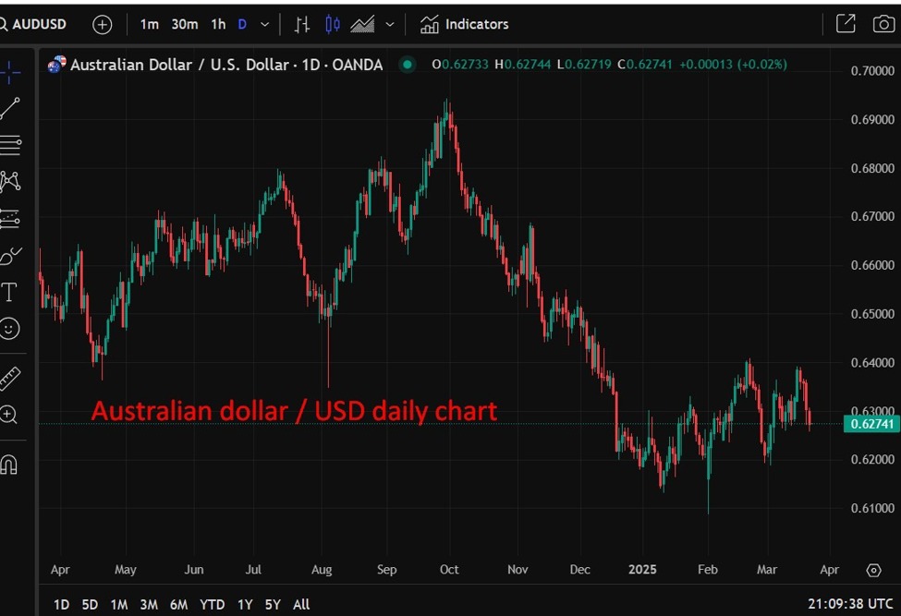The image size is (901, 616).
Task: Select the ruler measure tool
Action: pos(10,378)
